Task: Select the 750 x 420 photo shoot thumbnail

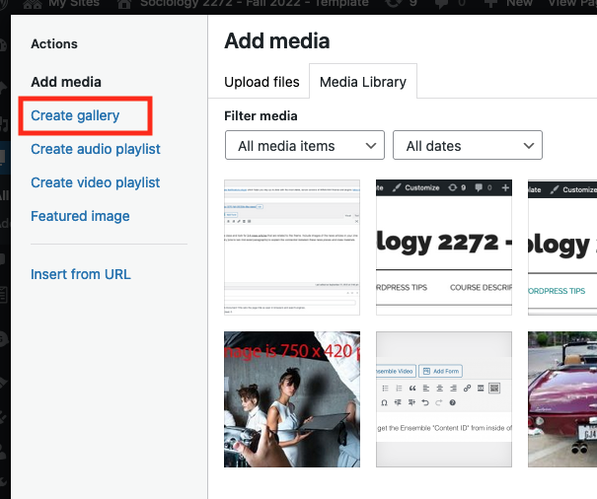Action: tap(292, 398)
